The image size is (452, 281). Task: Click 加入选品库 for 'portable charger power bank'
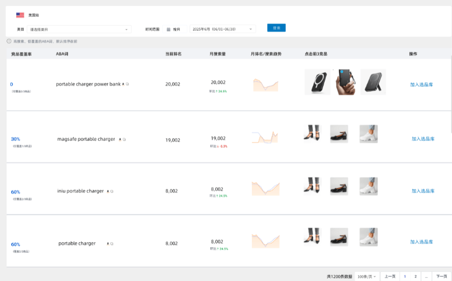click(x=422, y=85)
